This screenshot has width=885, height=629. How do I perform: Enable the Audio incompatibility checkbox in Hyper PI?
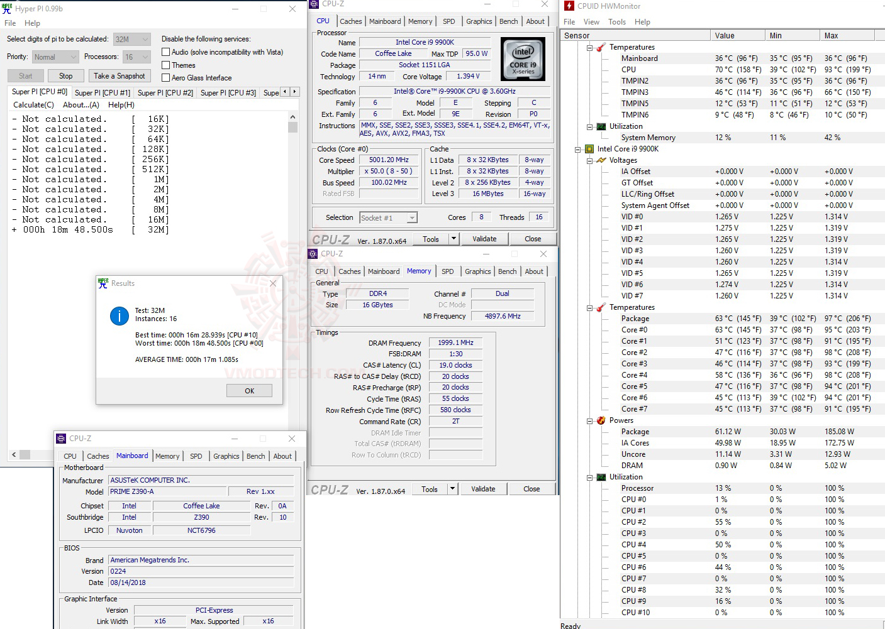click(167, 52)
